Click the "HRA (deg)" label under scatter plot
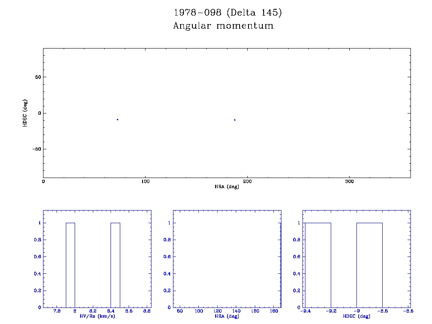 point(227,186)
